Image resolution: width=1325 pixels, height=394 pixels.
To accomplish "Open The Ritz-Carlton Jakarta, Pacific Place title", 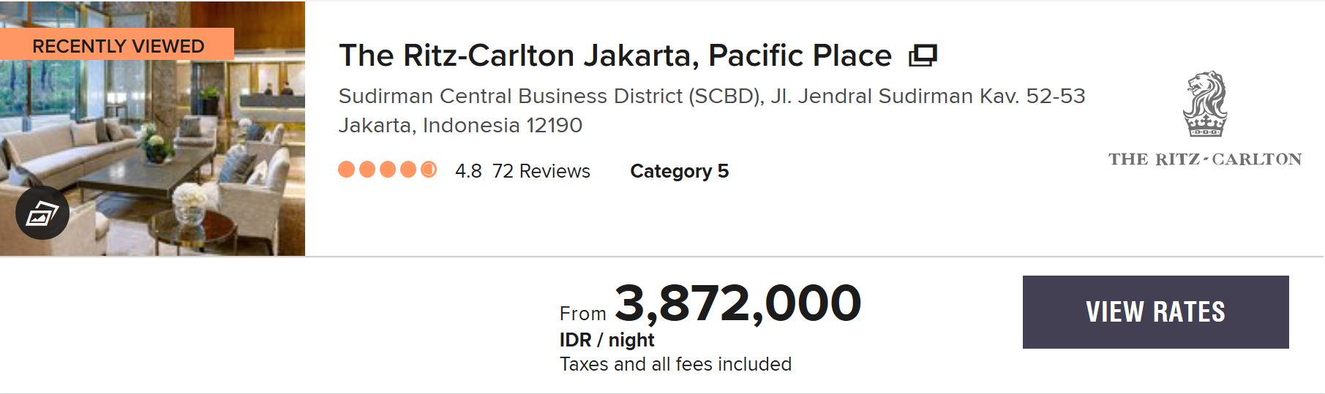I will pyautogui.click(x=615, y=56).
